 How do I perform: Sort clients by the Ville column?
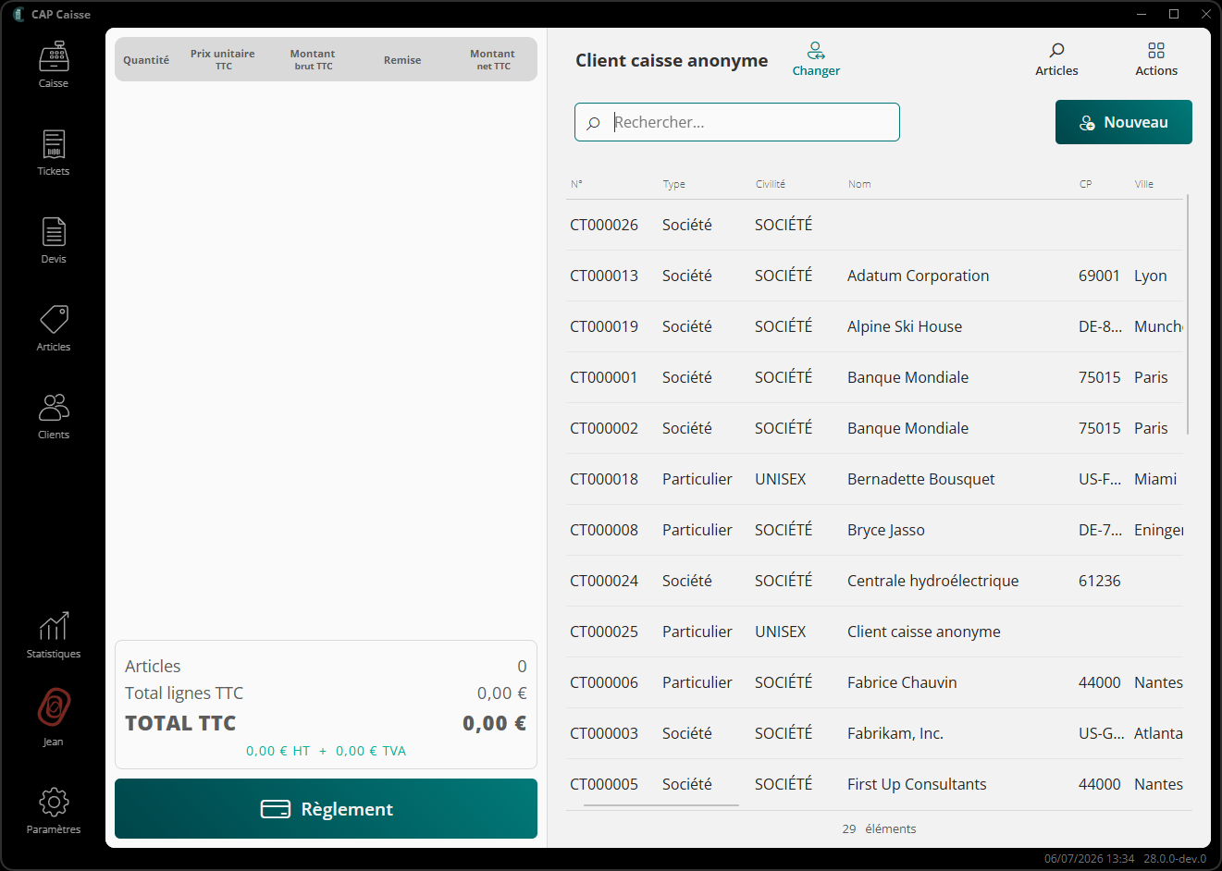point(1144,184)
